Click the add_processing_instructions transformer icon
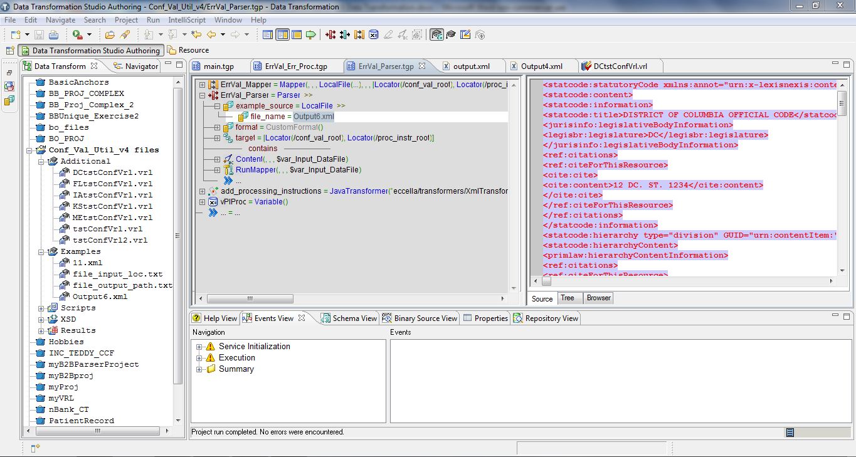Viewport: 856px width, 457px height. (213, 191)
